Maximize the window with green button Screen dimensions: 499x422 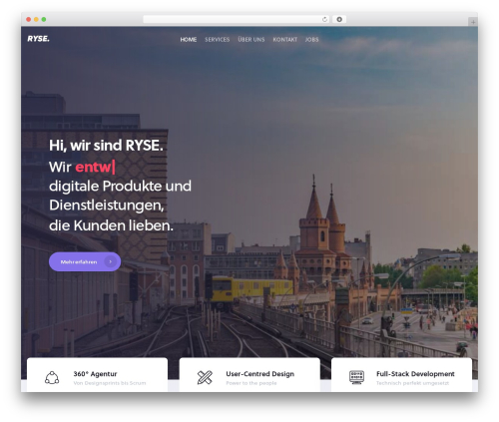click(x=44, y=19)
